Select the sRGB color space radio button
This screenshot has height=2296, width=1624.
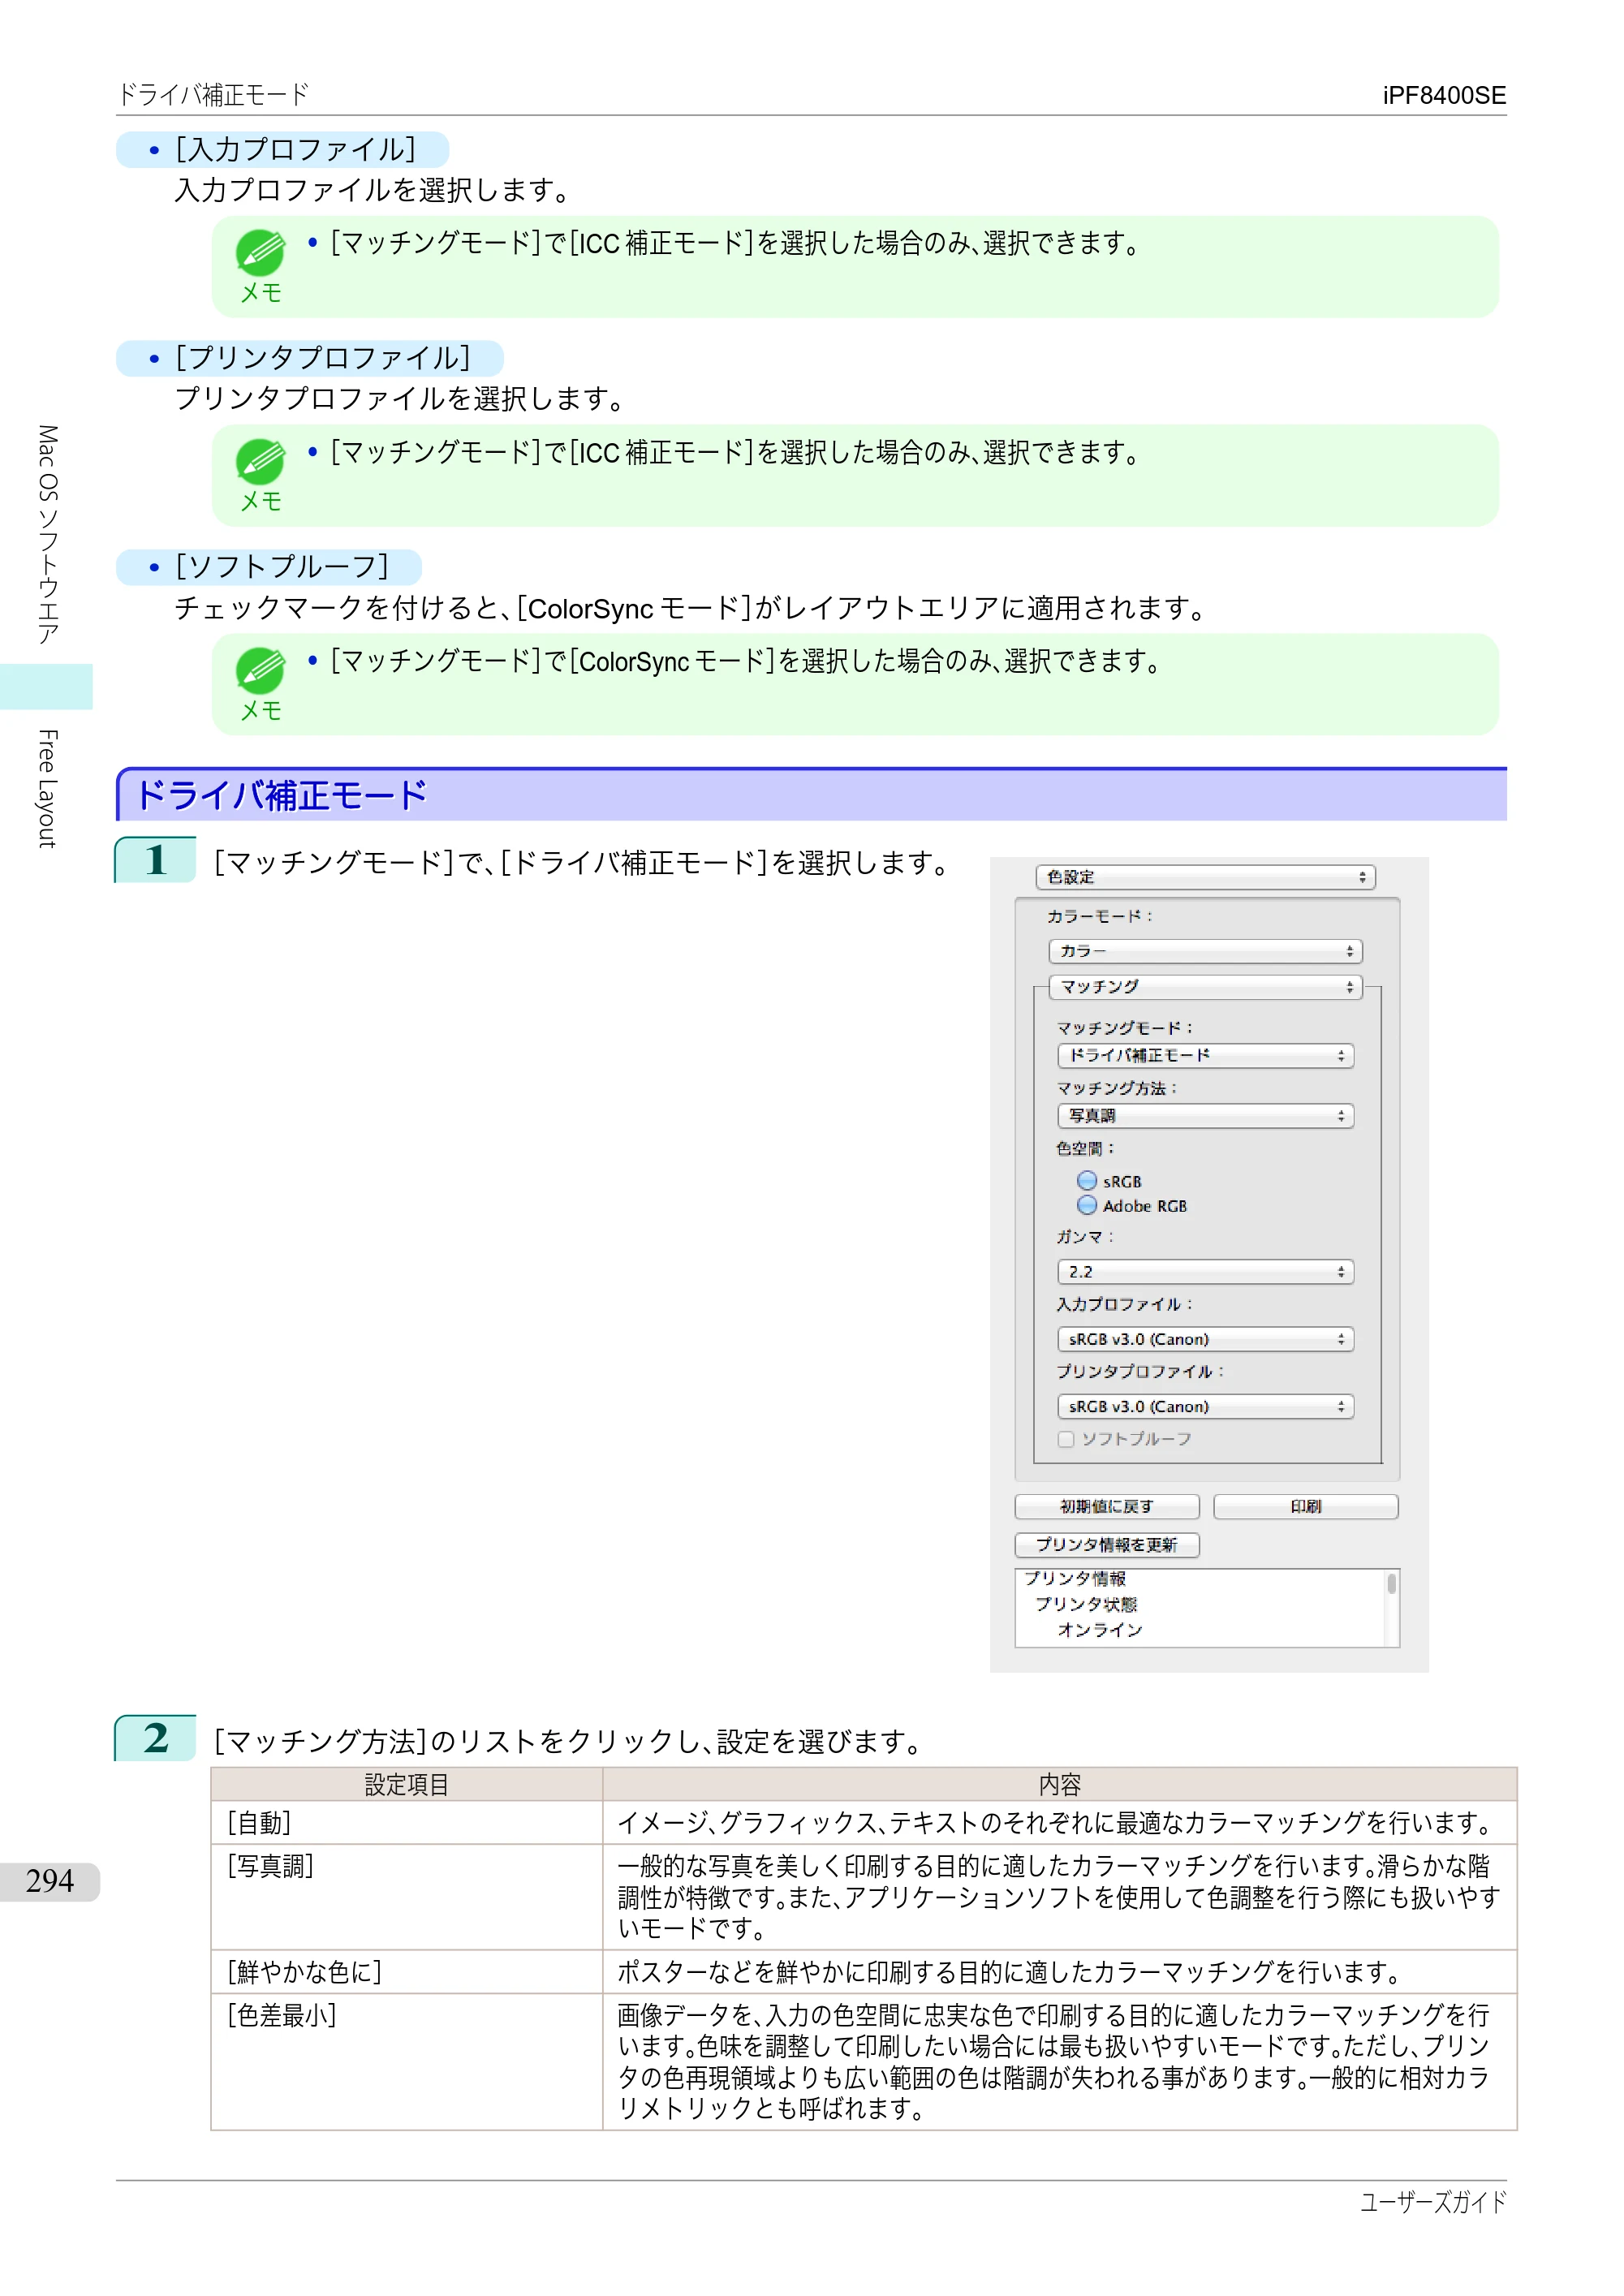coord(1087,1181)
